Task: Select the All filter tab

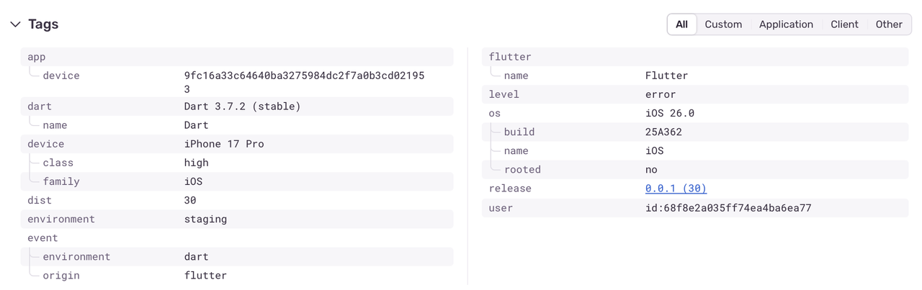Action: pos(681,24)
